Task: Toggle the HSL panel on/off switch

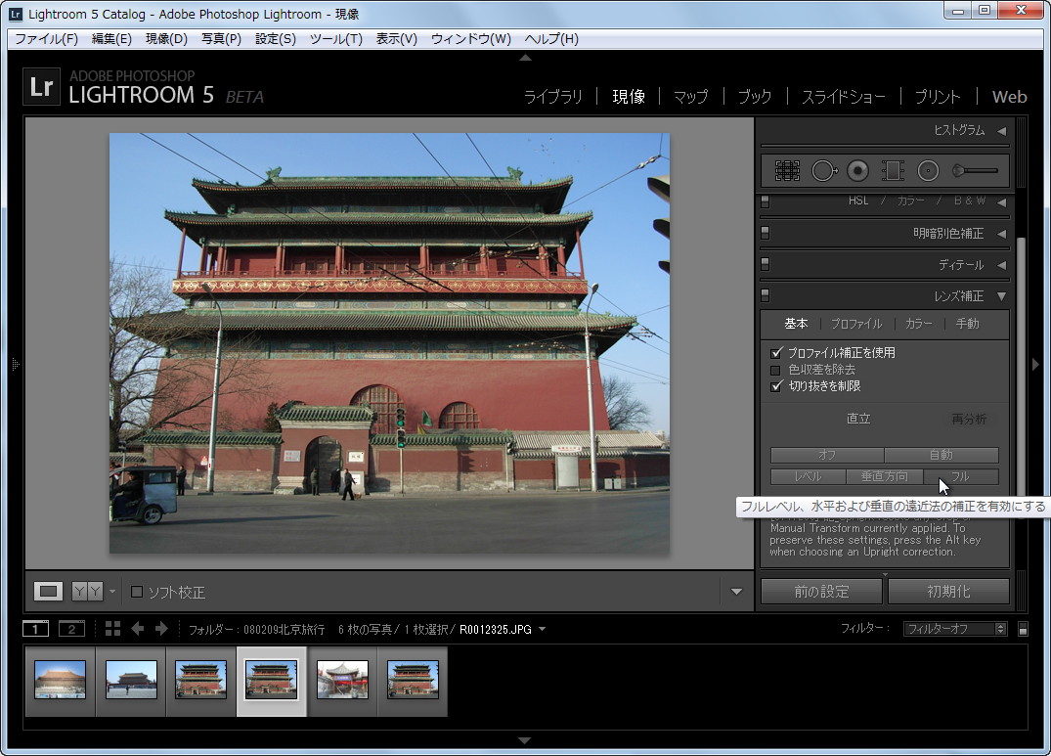Action: click(x=766, y=201)
